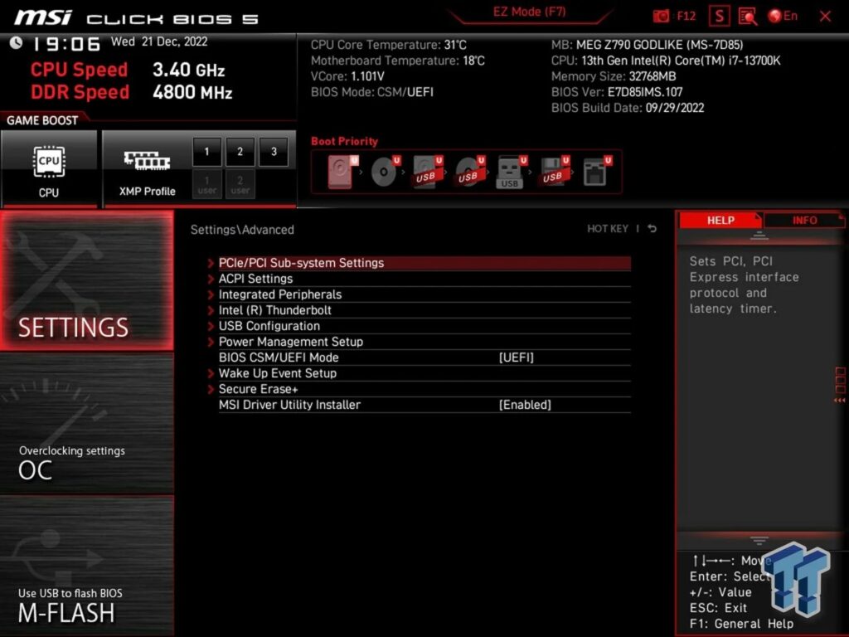Viewport: 849px width, 637px height.
Task: Click the system clock 19:06
Action: [x=66, y=44]
